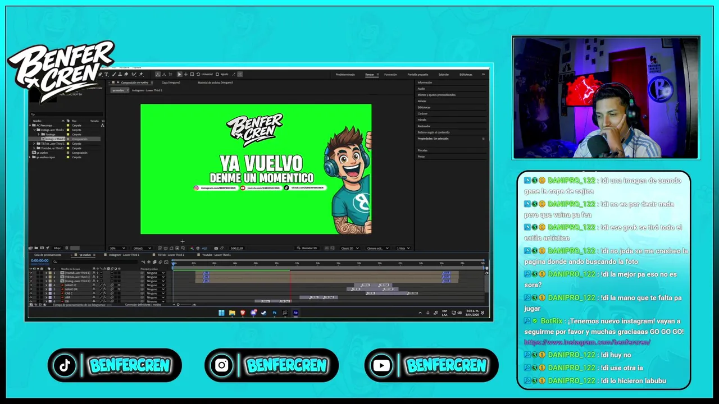Click the local axis mode icon
719x404 pixels.
click(x=158, y=74)
